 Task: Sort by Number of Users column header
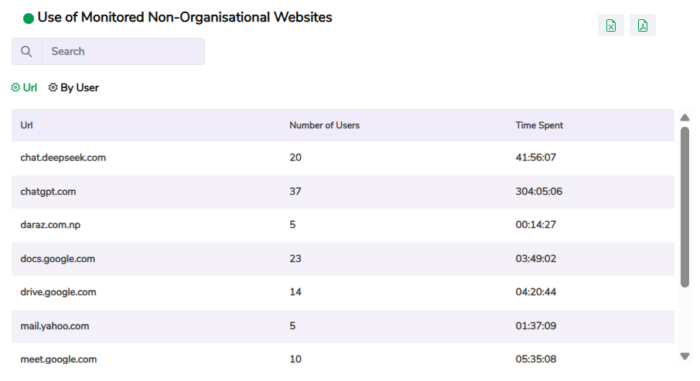324,125
